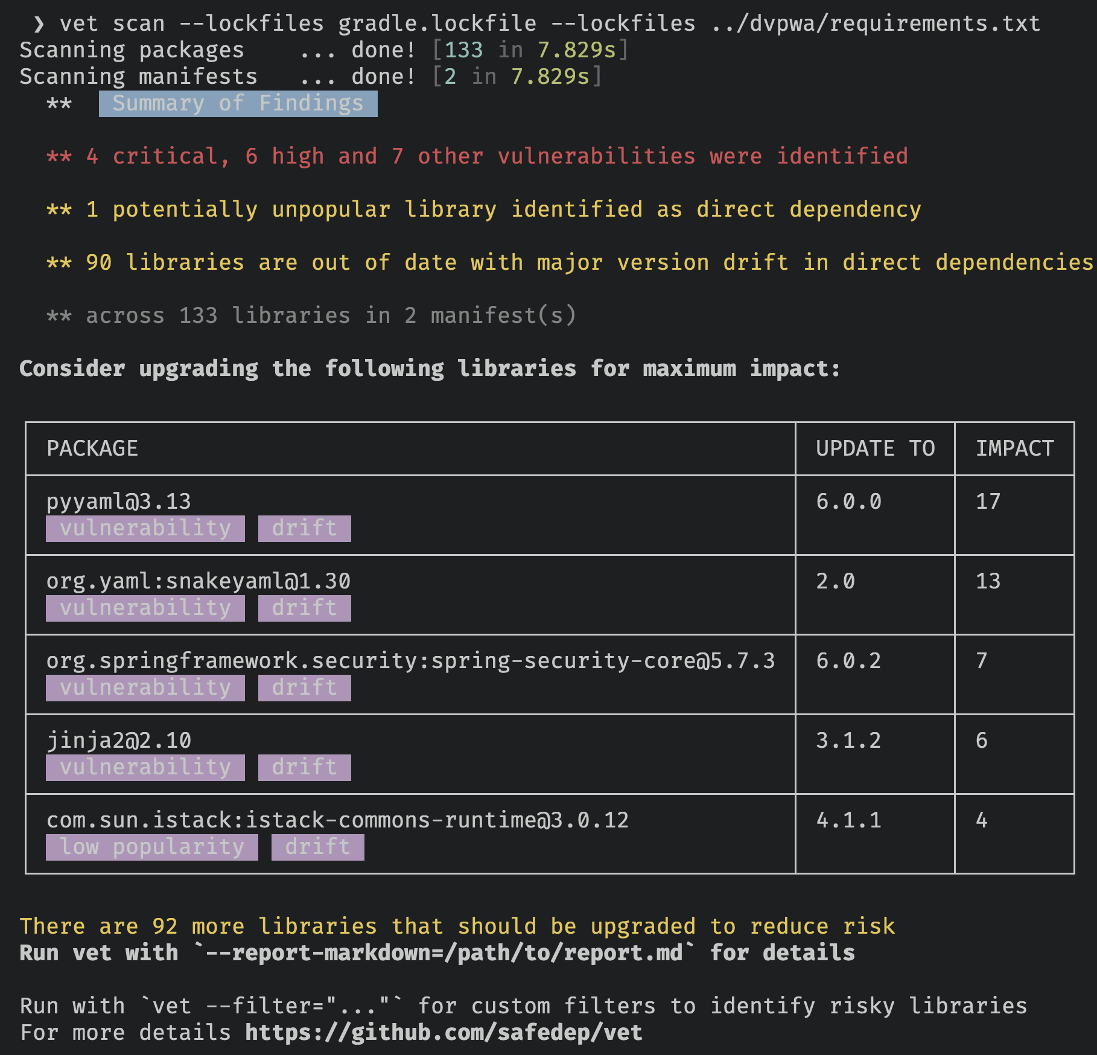Click the vulnerability tag under pyyaml@3.13
This screenshot has height=1055, width=1097.
[145, 529]
